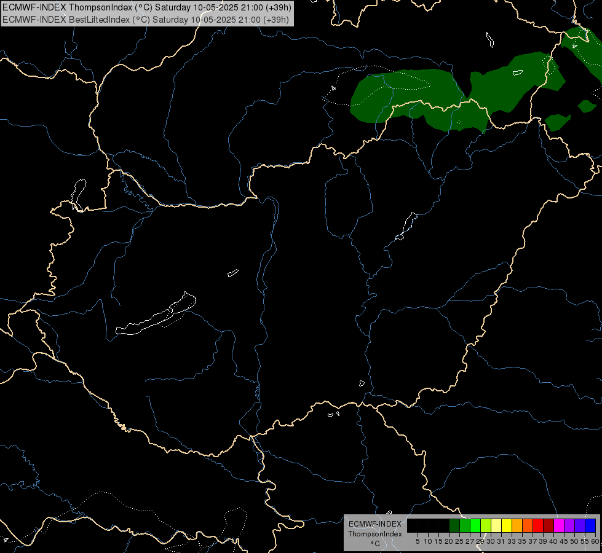Click the legend tick value 45
The image size is (602, 553).
[x=564, y=541]
